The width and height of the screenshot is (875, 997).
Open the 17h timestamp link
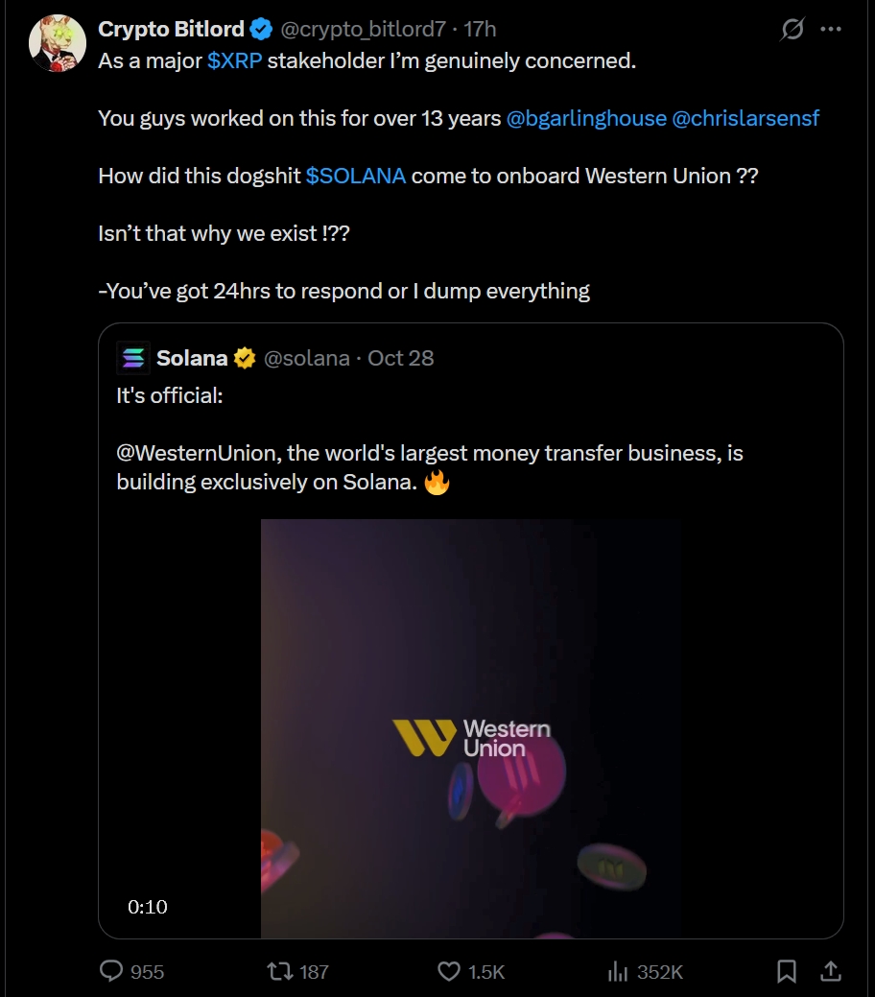480,30
